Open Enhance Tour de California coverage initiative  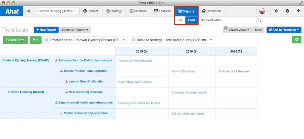[85, 60]
